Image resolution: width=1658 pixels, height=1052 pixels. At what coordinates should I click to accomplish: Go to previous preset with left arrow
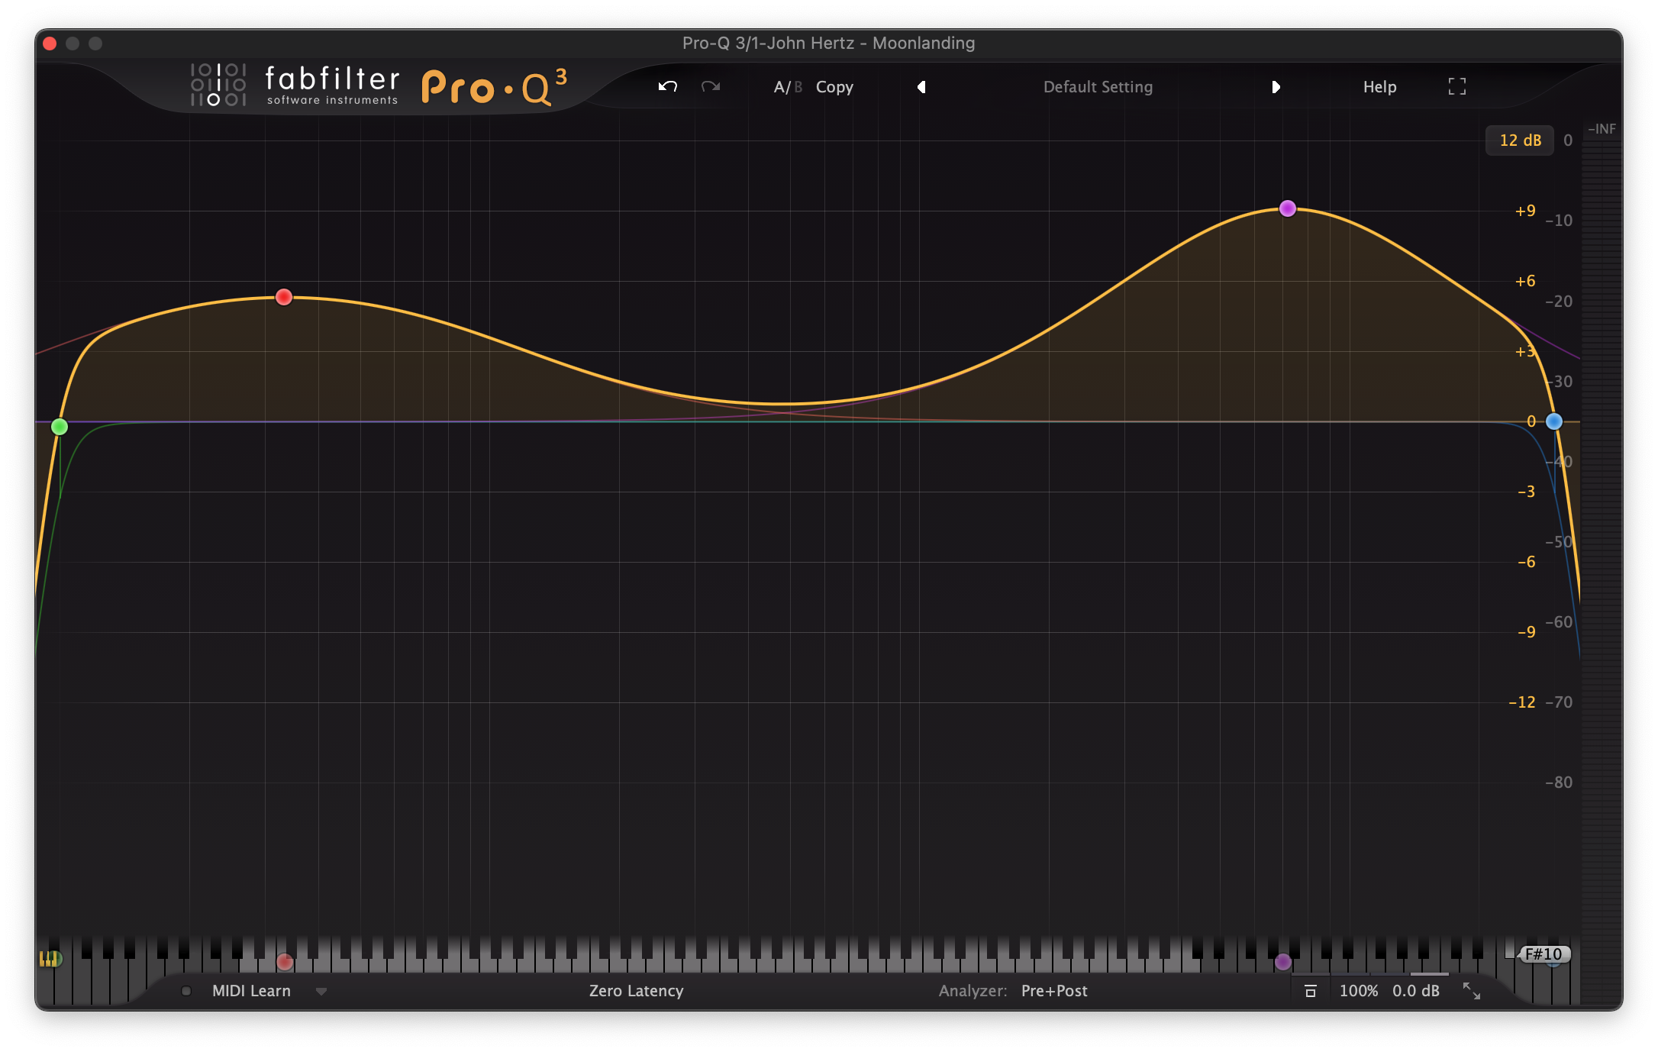(x=921, y=87)
